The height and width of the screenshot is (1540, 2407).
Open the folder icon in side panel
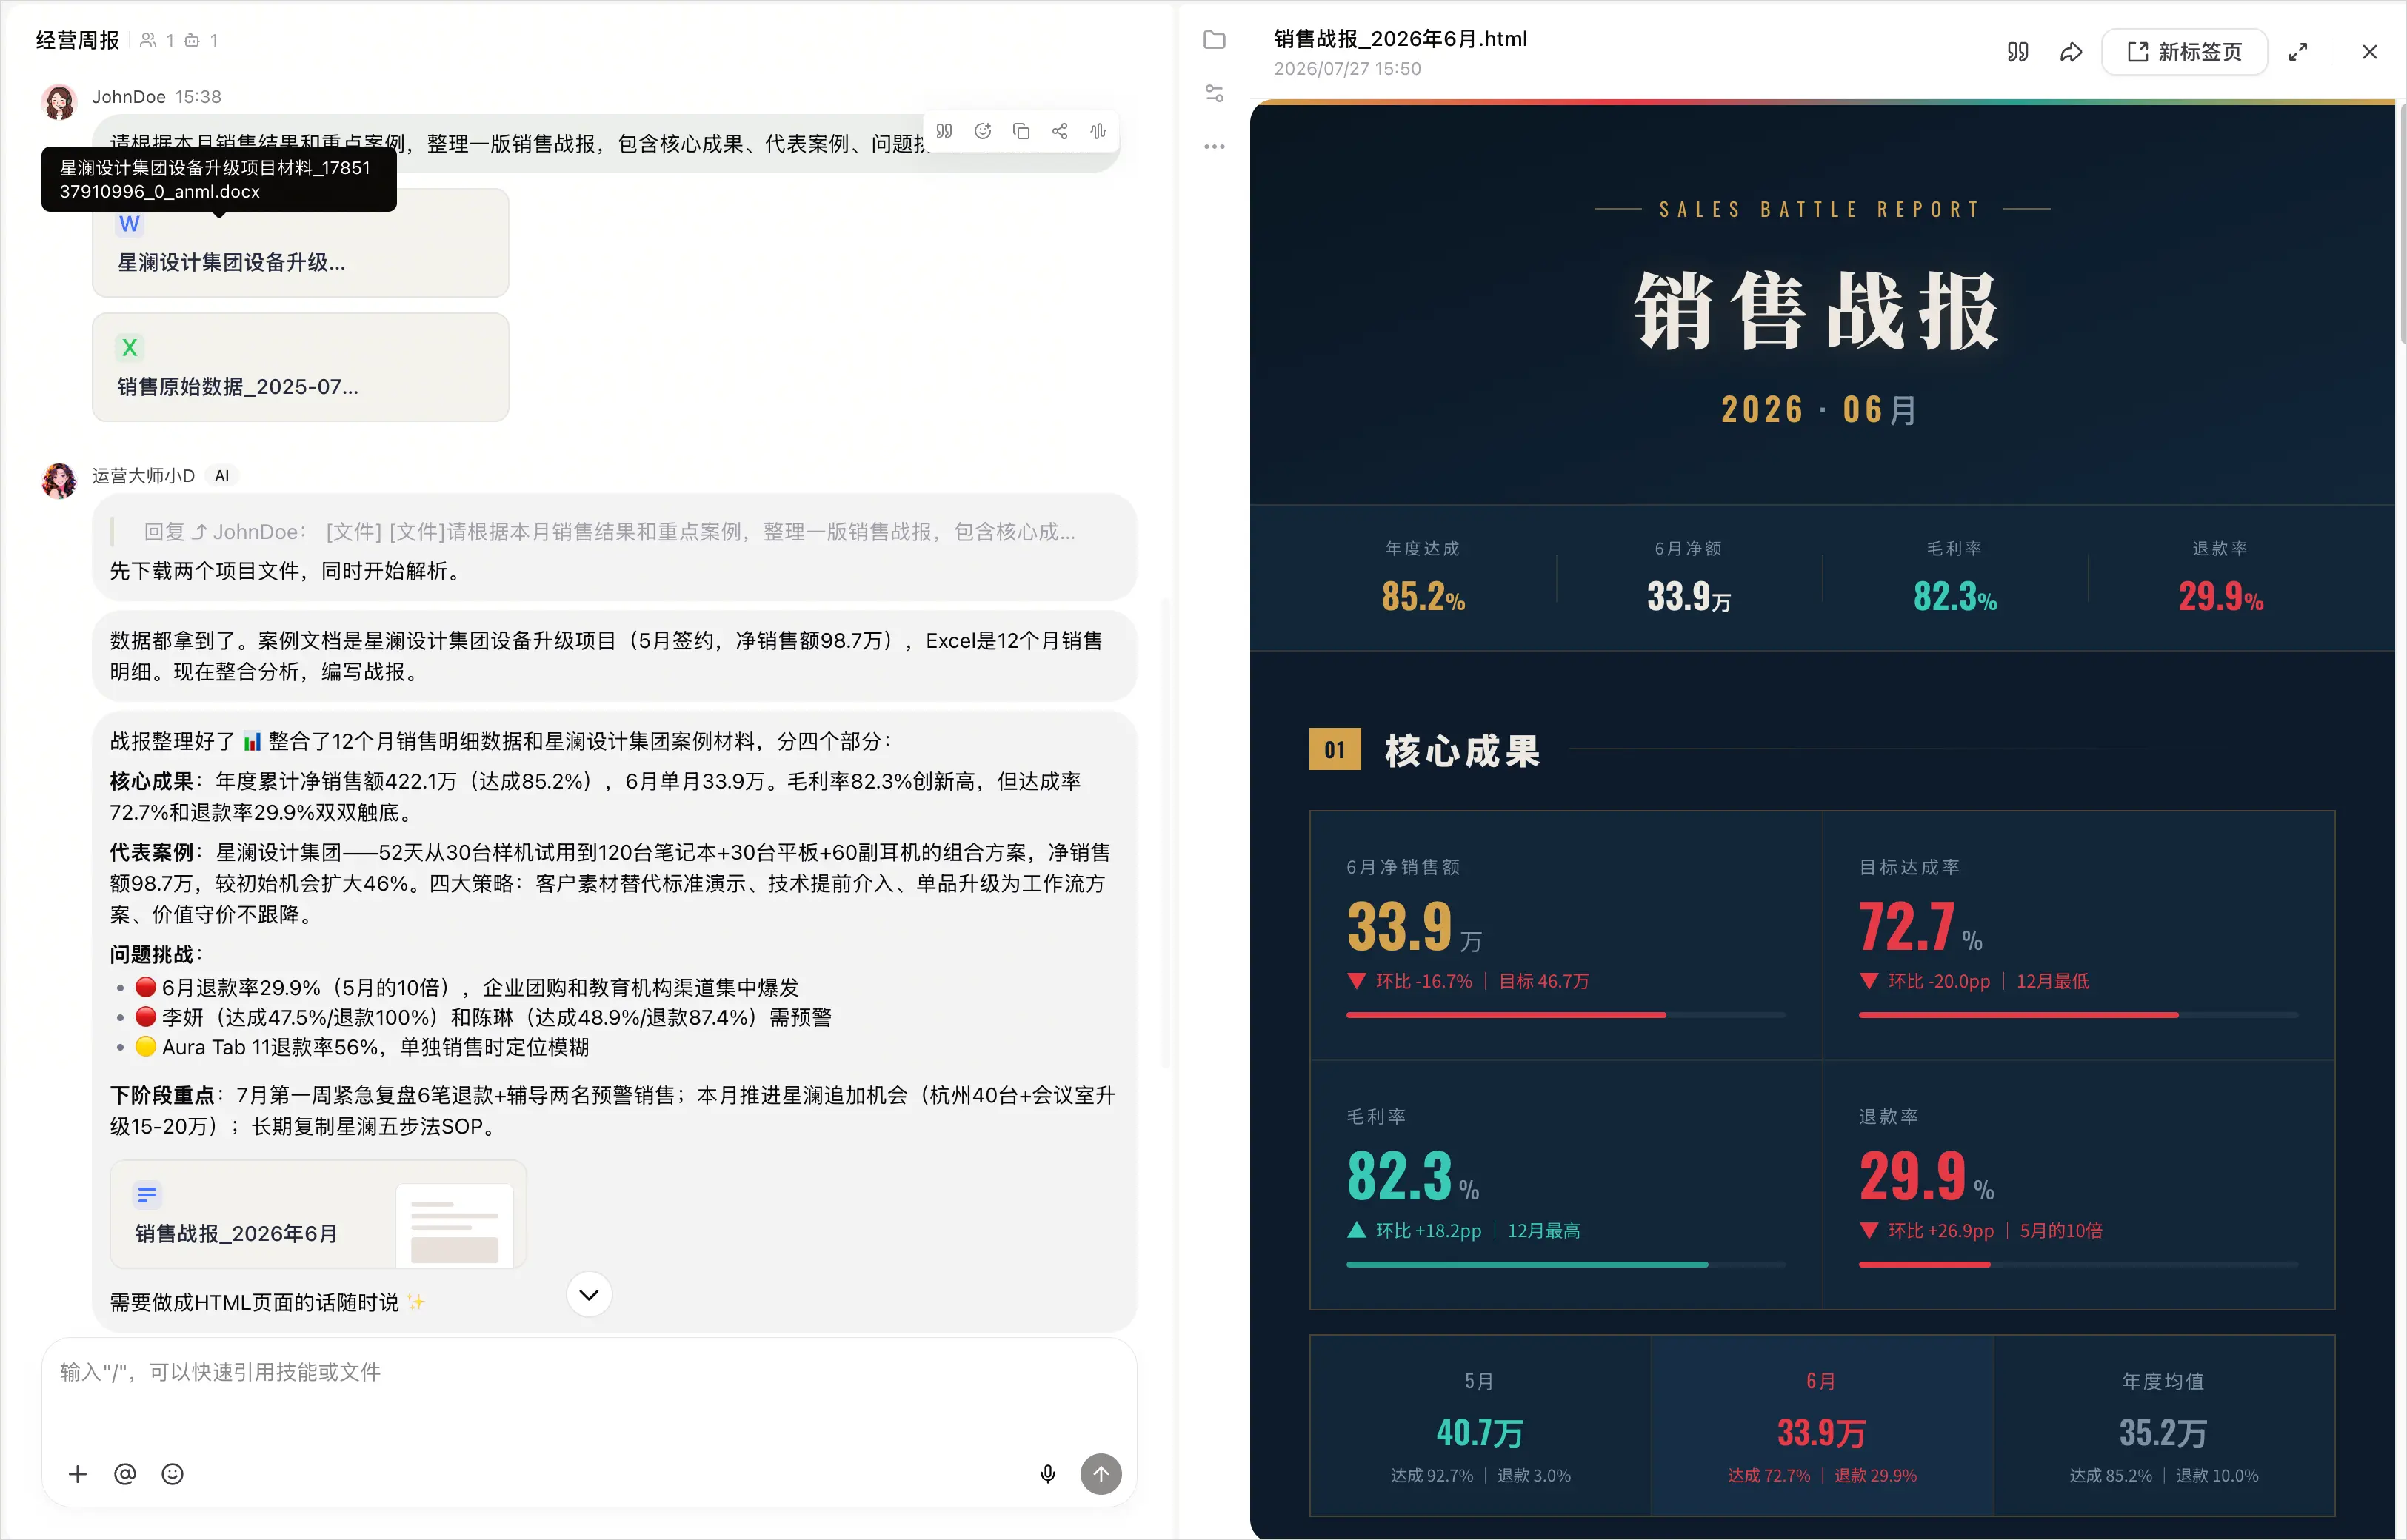tap(1214, 40)
